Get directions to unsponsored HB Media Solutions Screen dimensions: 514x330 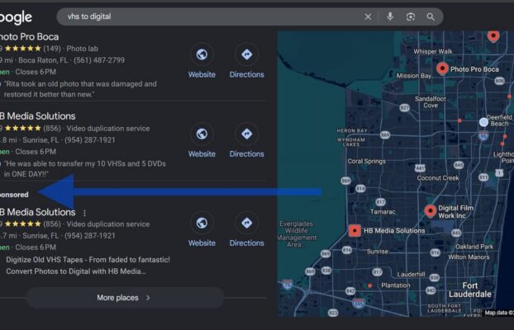tap(247, 134)
